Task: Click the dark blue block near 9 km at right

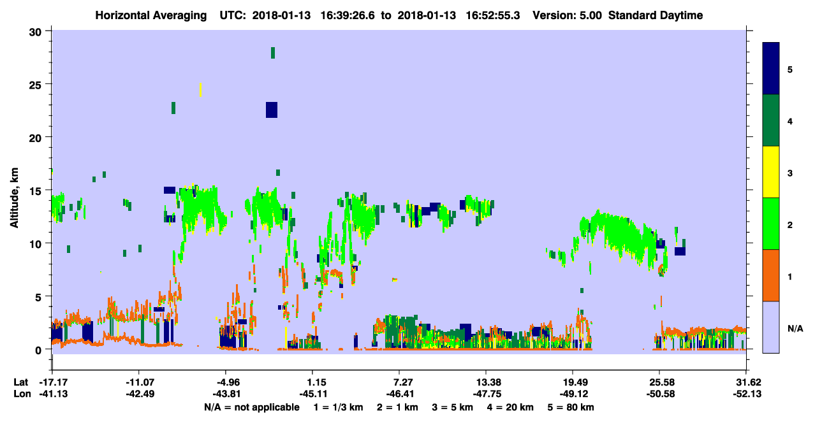Action: [680, 251]
